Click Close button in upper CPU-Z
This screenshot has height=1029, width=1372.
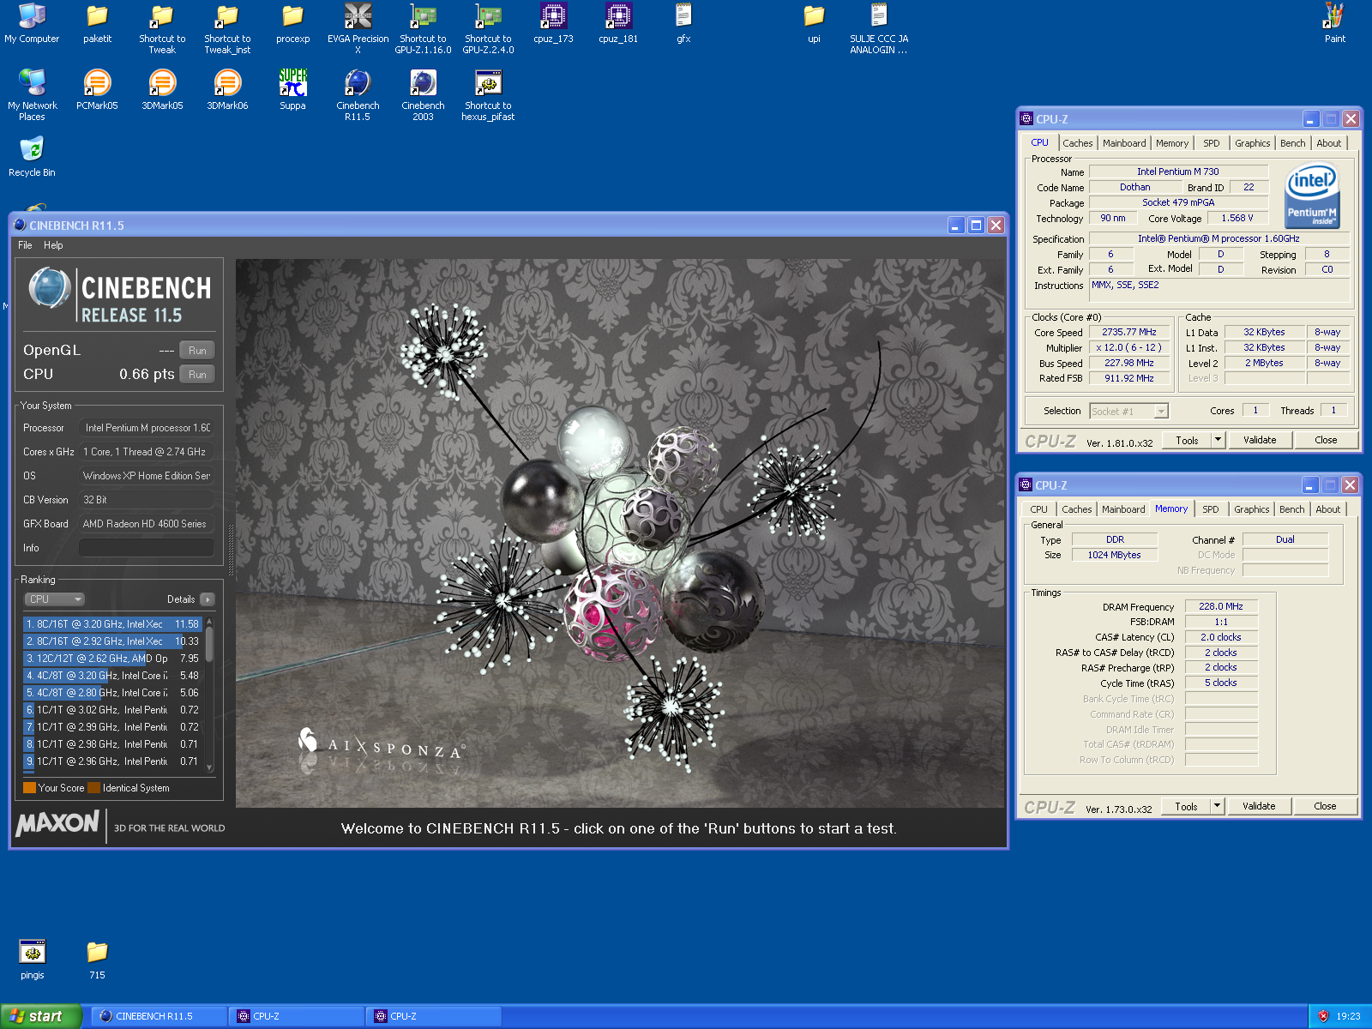(1326, 440)
